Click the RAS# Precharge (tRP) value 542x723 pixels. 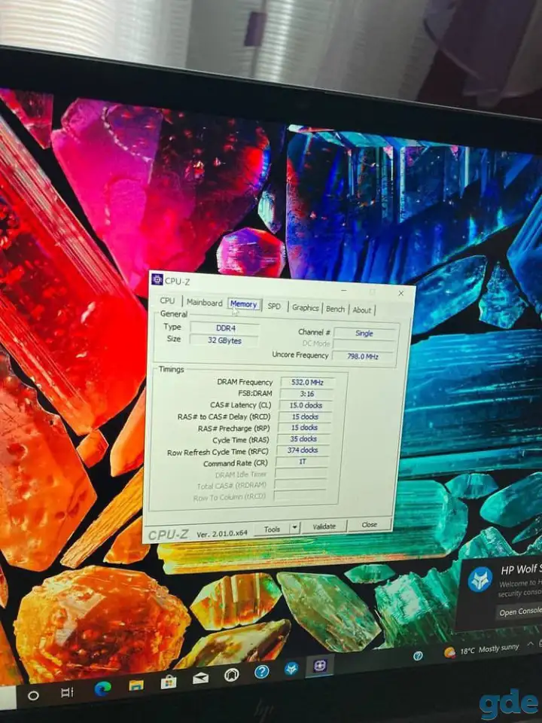tap(304, 428)
